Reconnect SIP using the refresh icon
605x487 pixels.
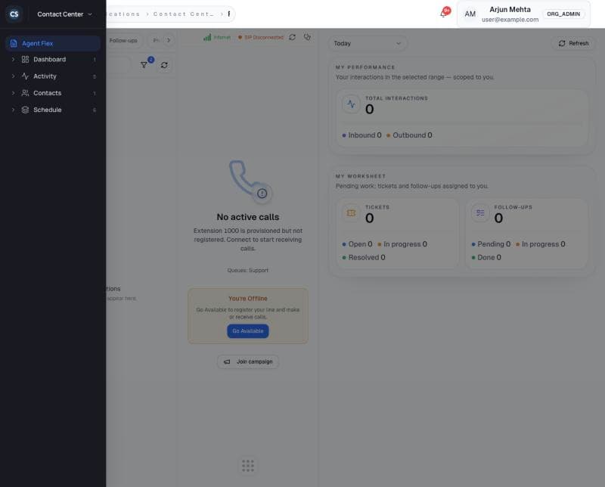(293, 37)
